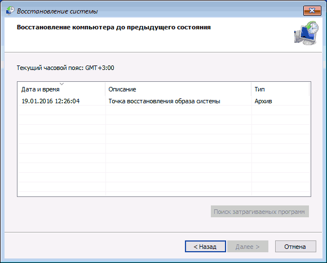This screenshot has height=263, width=327.
Task: Click the heading "Восстановление компьютера до предыдущего состояния"
Action: 114,27
